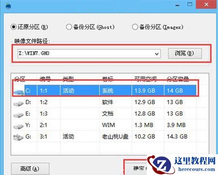Click the 13 GB capacity in 文档 row

coord(175,114)
